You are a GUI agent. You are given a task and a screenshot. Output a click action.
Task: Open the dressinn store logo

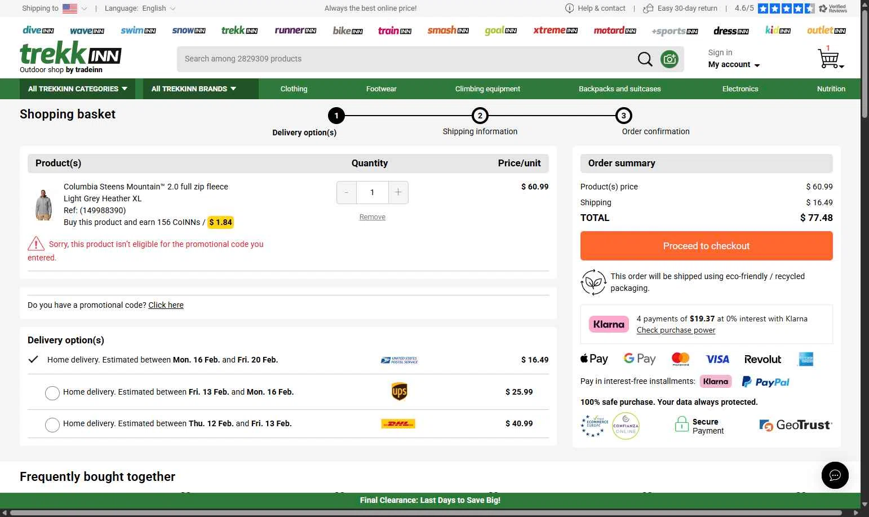click(731, 30)
